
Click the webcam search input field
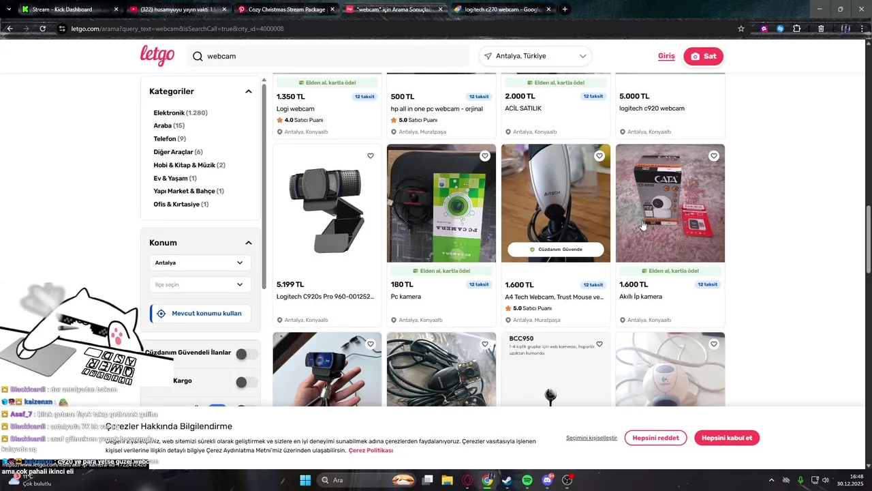(327, 56)
